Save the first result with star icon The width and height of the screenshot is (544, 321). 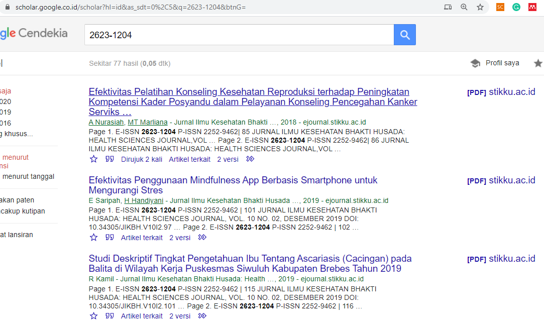click(93, 159)
